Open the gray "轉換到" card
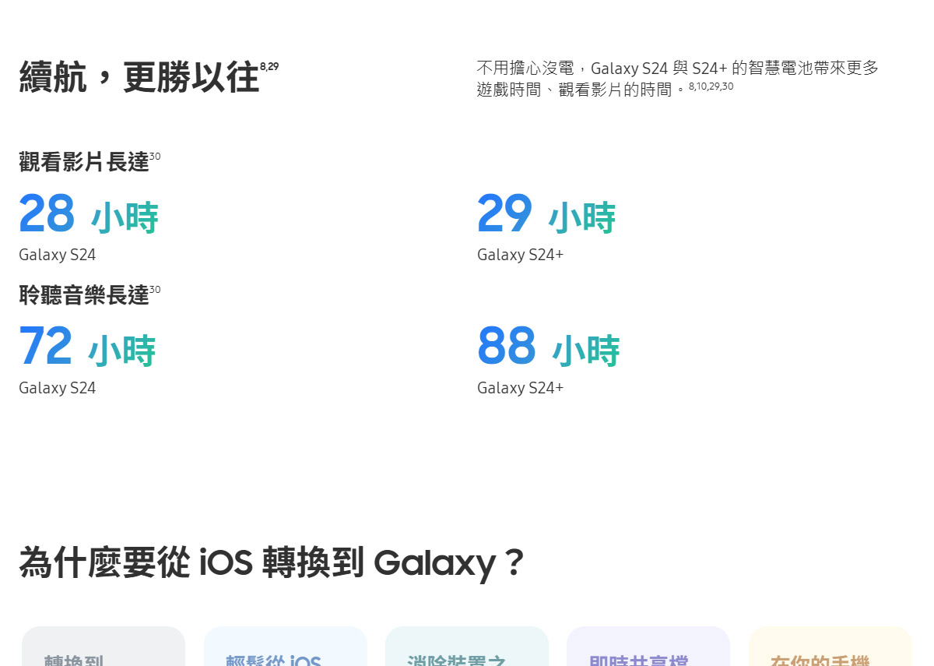 pos(104,648)
